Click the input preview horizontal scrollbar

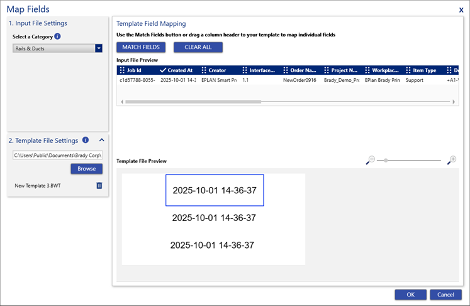tap(189, 101)
